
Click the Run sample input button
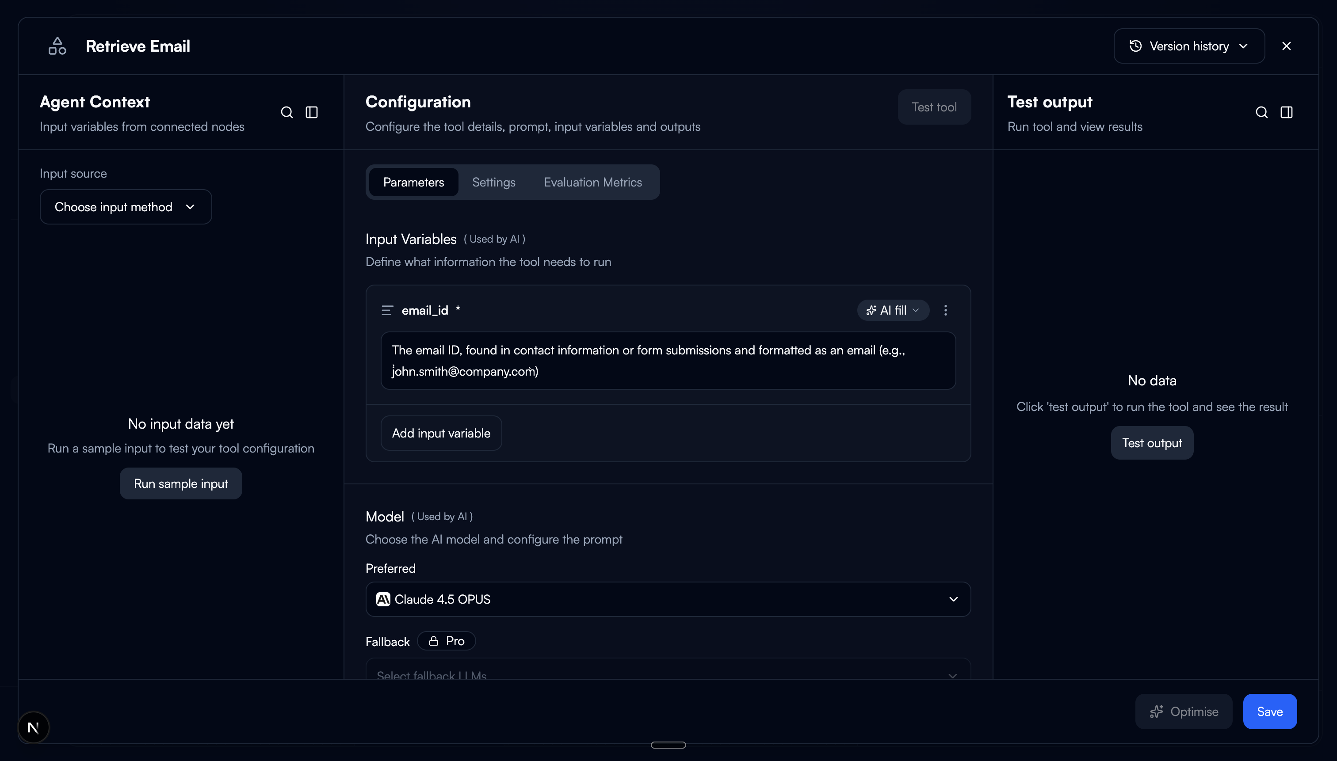tap(180, 483)
